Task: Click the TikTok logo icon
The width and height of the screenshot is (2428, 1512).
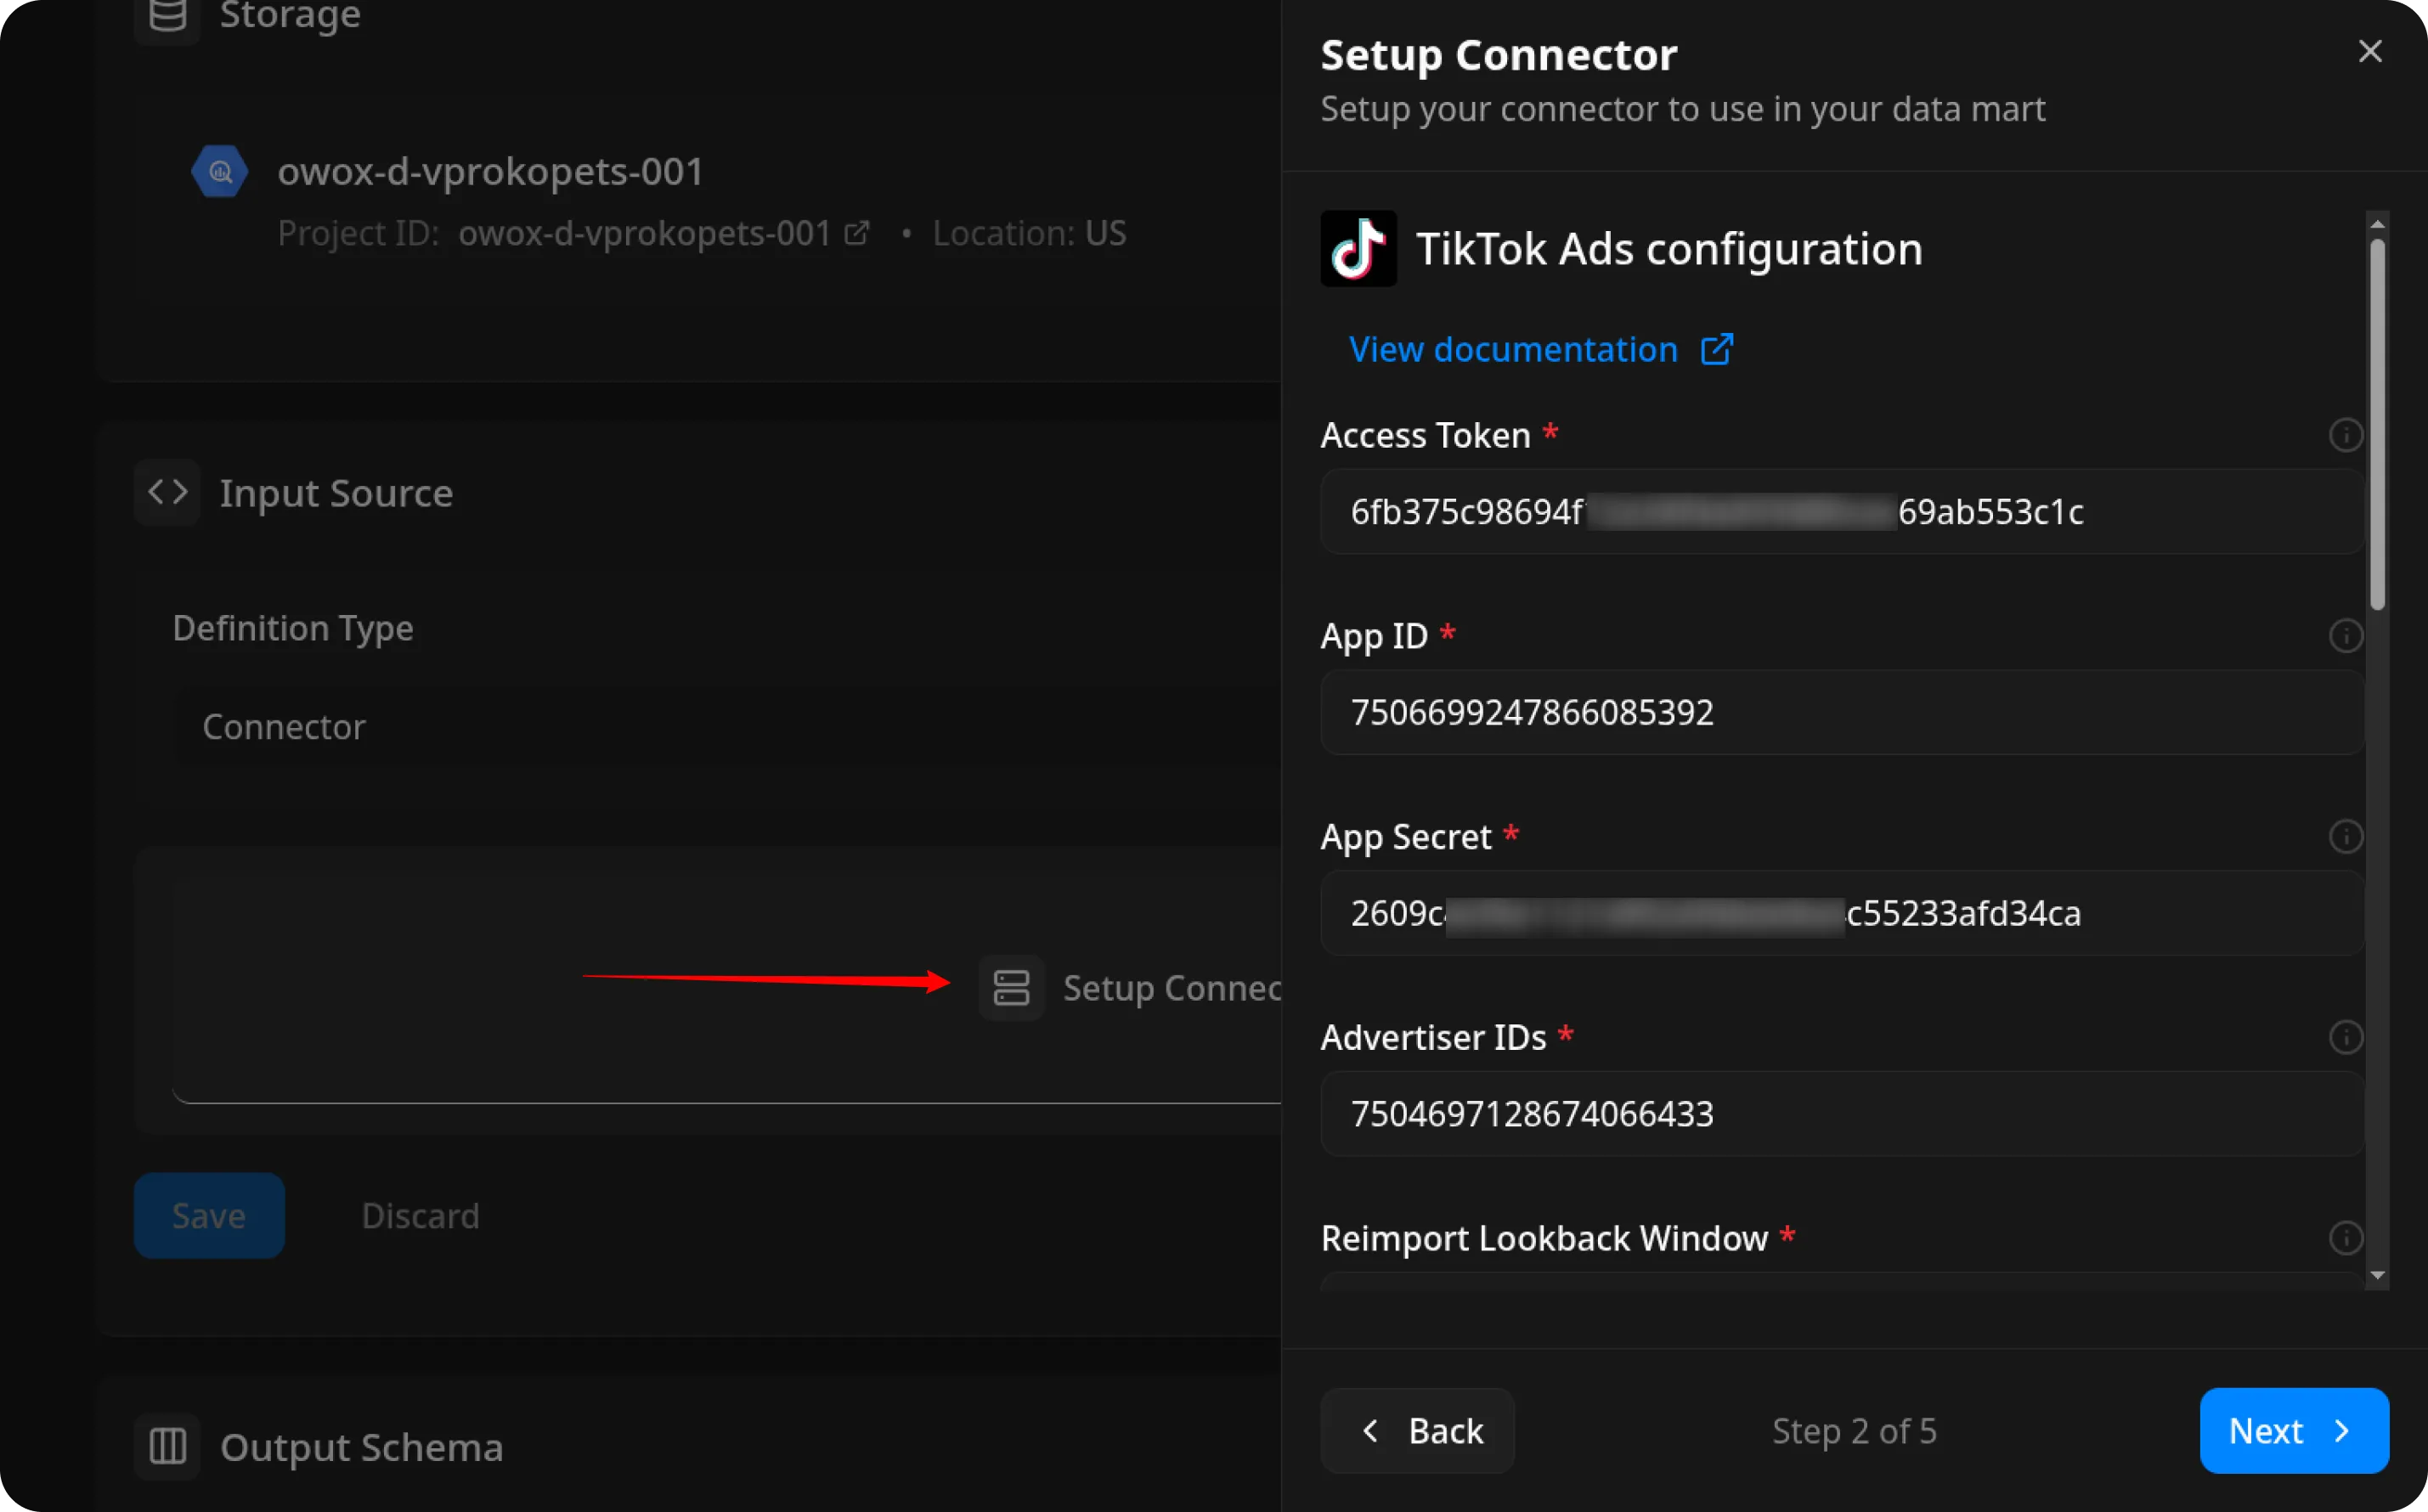Action: click(x=1358, y=249)
